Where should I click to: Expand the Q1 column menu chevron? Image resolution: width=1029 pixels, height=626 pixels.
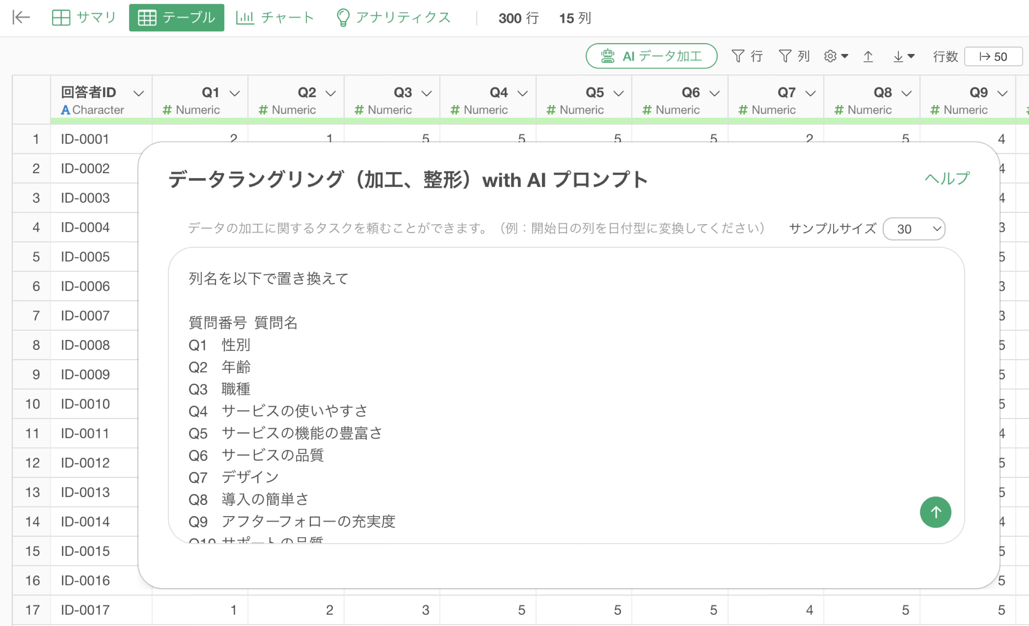[235, 93]
